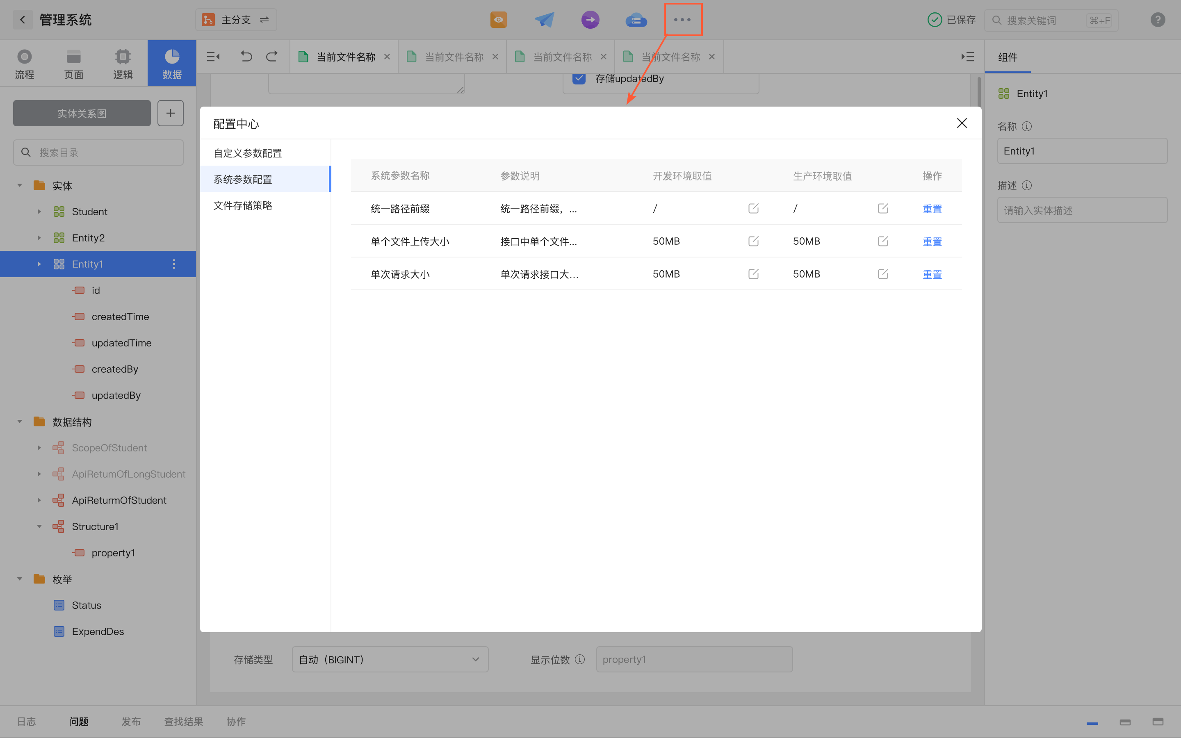Click the undo arrow icon
This screenshot has height=738, width=1181.
246,57
